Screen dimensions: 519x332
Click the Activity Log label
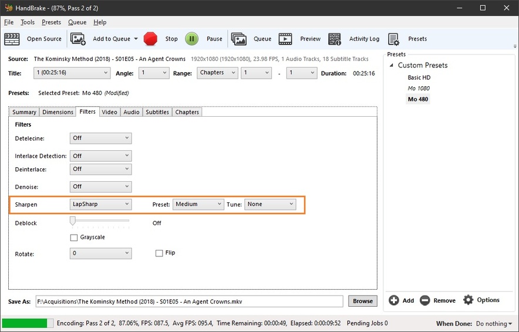coord(364,39)
